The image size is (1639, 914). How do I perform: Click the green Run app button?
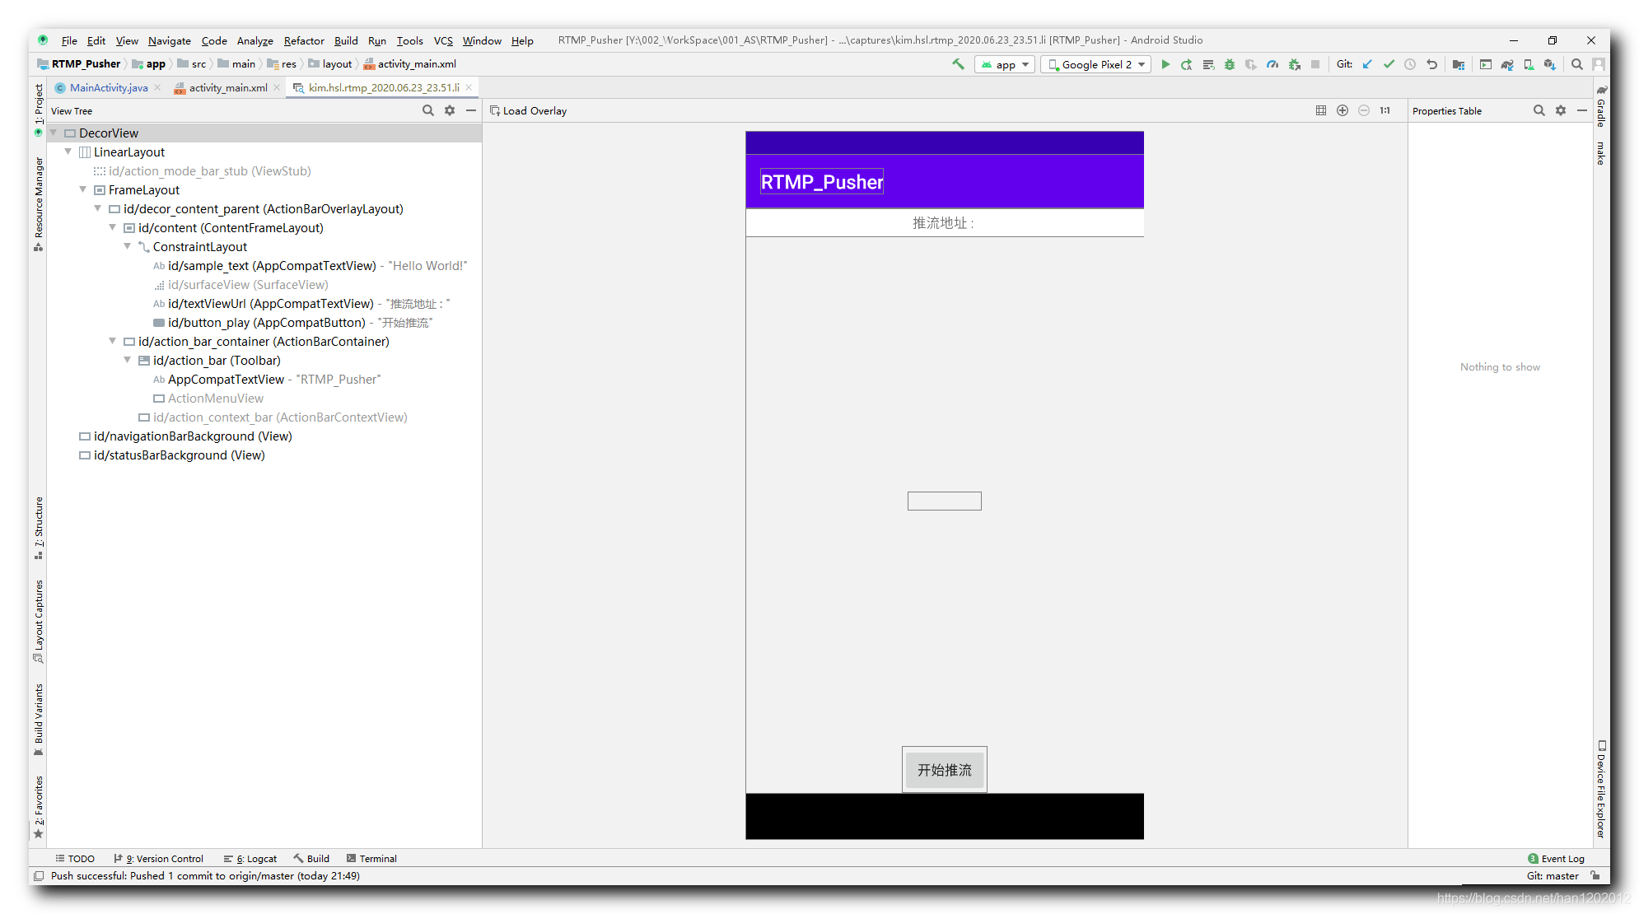tap(1165, 64)
